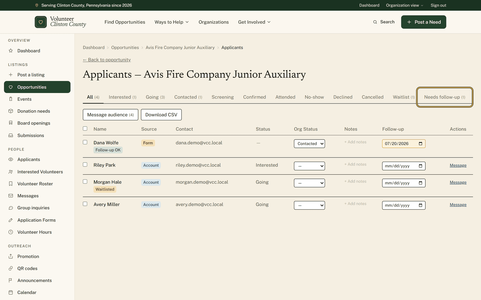Screen dimensions: 481x300
Task: Open the Screening tab
Action: pyautogui.click(x=223, y=97)
